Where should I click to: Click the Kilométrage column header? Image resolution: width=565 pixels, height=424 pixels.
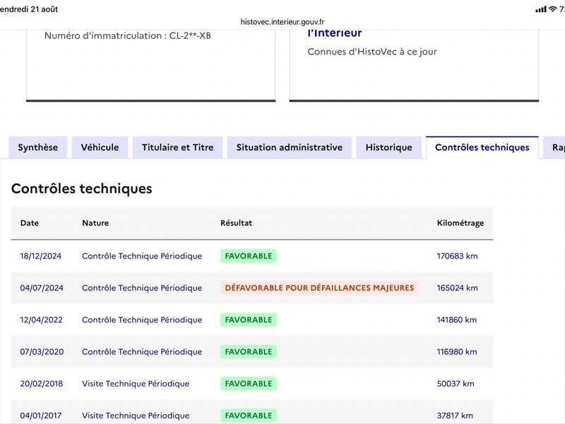pos(460,223)
